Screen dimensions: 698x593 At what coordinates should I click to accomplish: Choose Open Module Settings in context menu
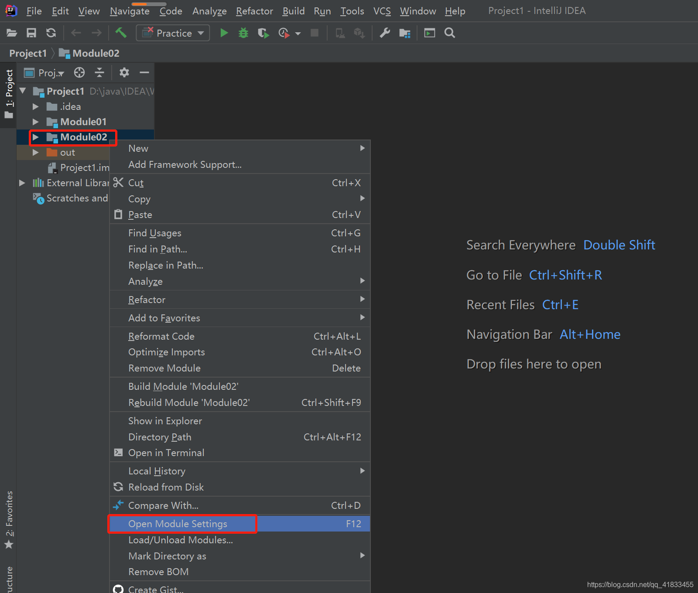click(240, 524)
